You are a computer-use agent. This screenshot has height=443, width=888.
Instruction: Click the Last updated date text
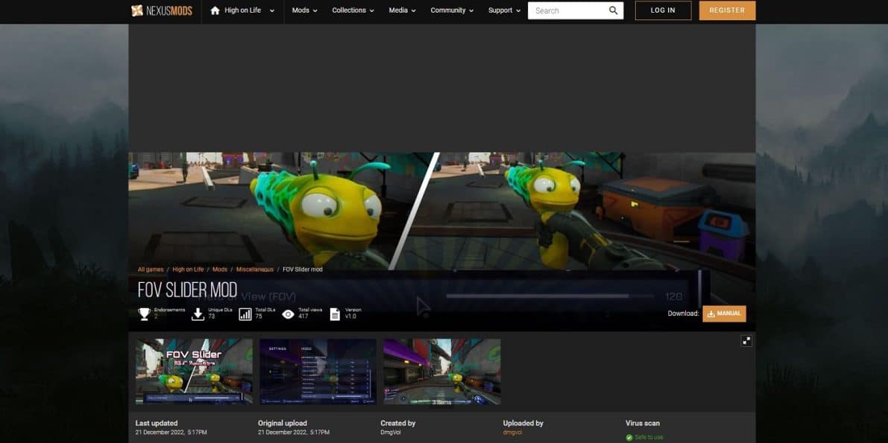point(171,433)
